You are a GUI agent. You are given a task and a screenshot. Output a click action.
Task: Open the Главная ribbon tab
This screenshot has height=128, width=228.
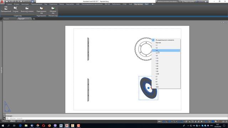coord(9,4)
